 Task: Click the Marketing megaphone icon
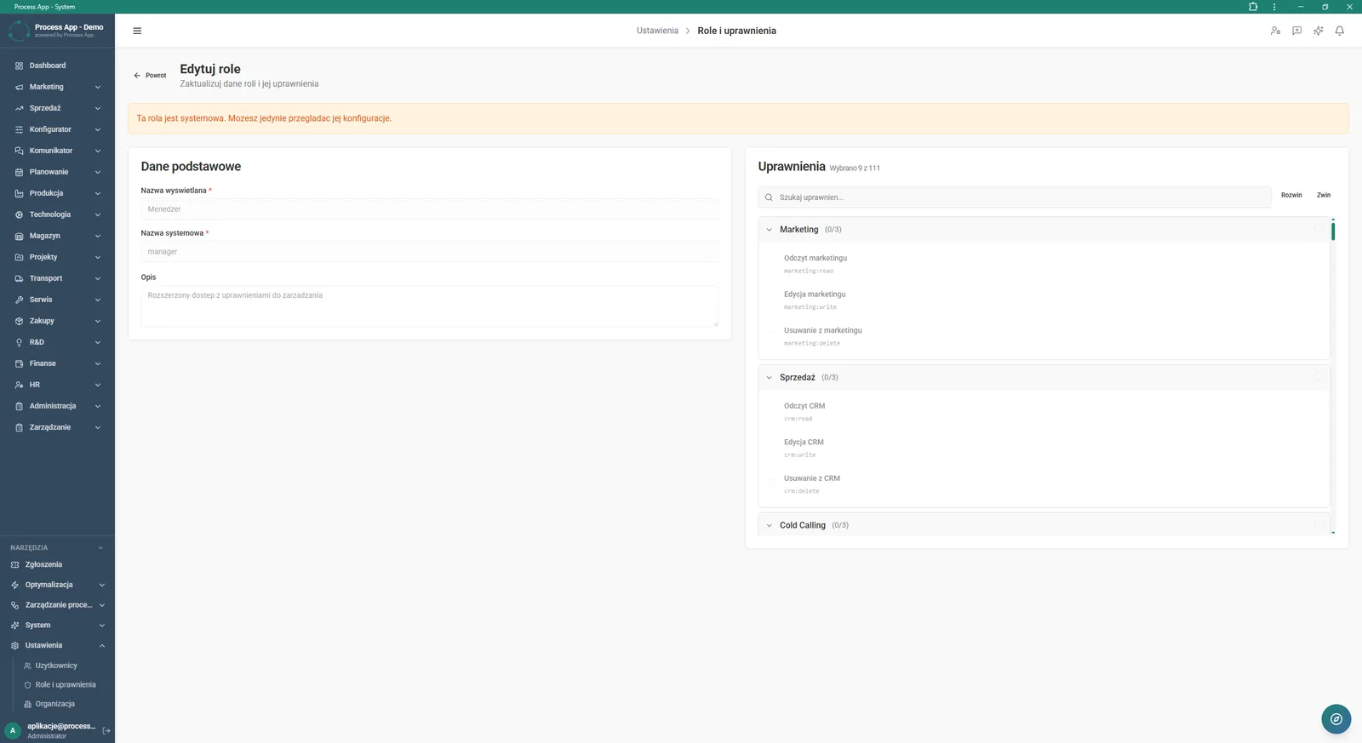click(x=19, y=87)
